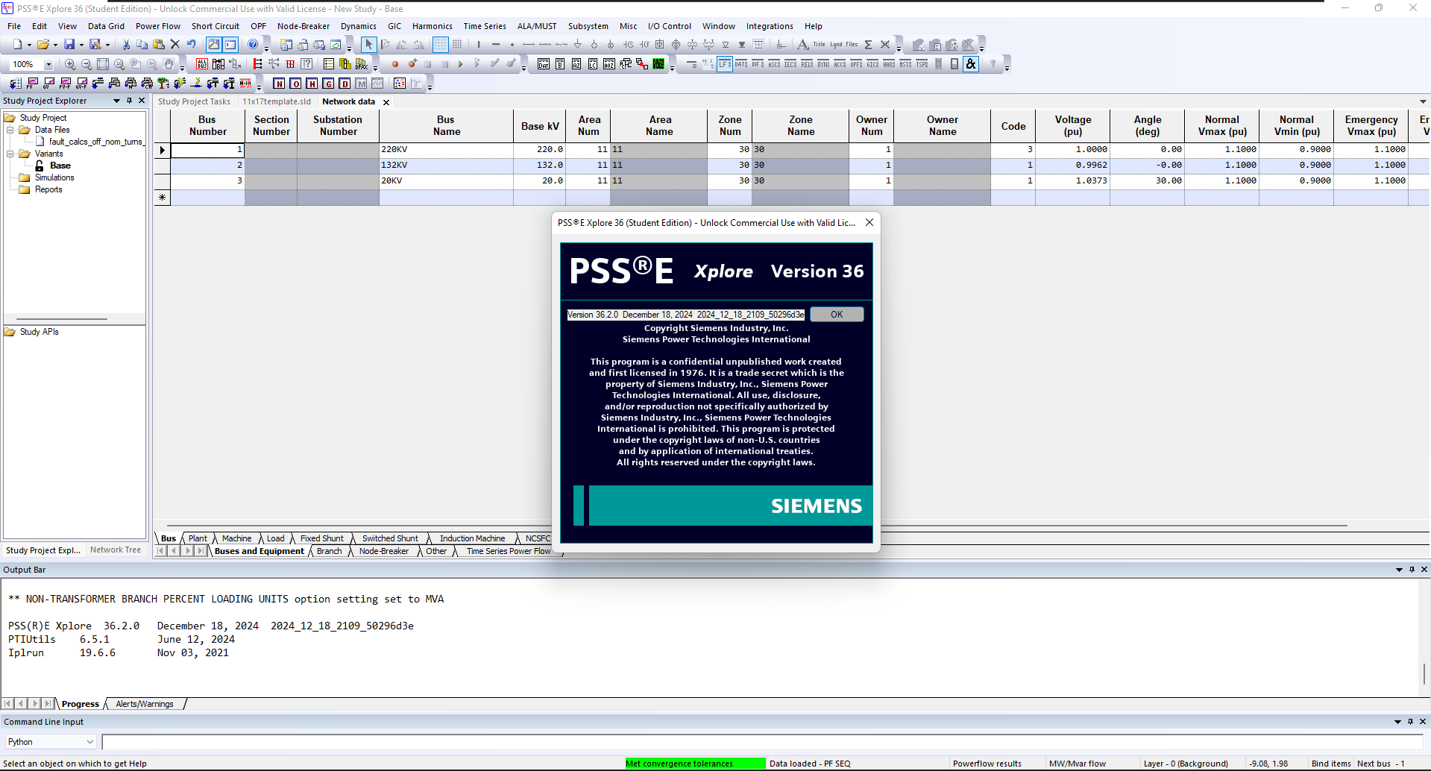This screenshot has height=771, width=1431.
Task: Click the Output Bar vertical scrollbar
Action: click(x=1424, y=673)
